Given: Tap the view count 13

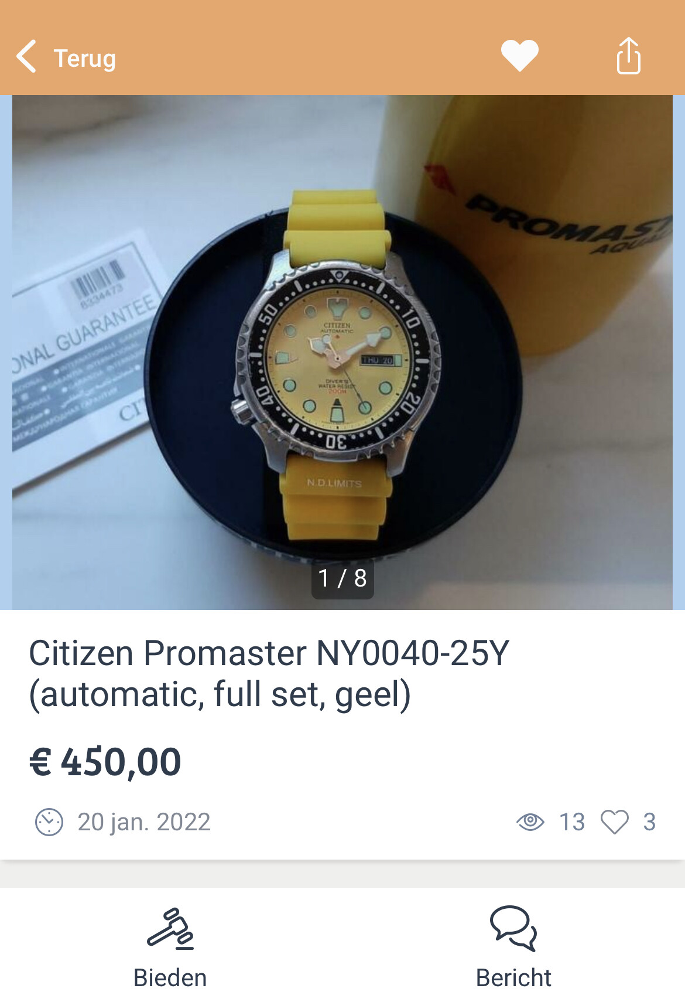Looking at the screenshot, I should (572, 822).
